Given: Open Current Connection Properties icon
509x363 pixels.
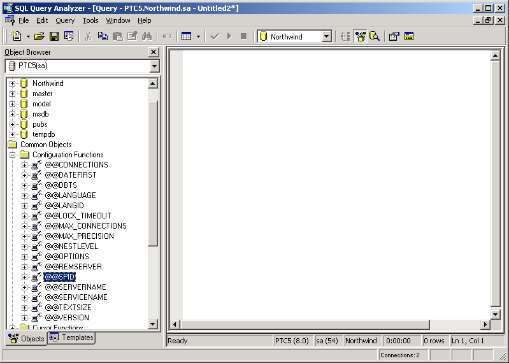Looking at the screenshot, I should point(394,36).
